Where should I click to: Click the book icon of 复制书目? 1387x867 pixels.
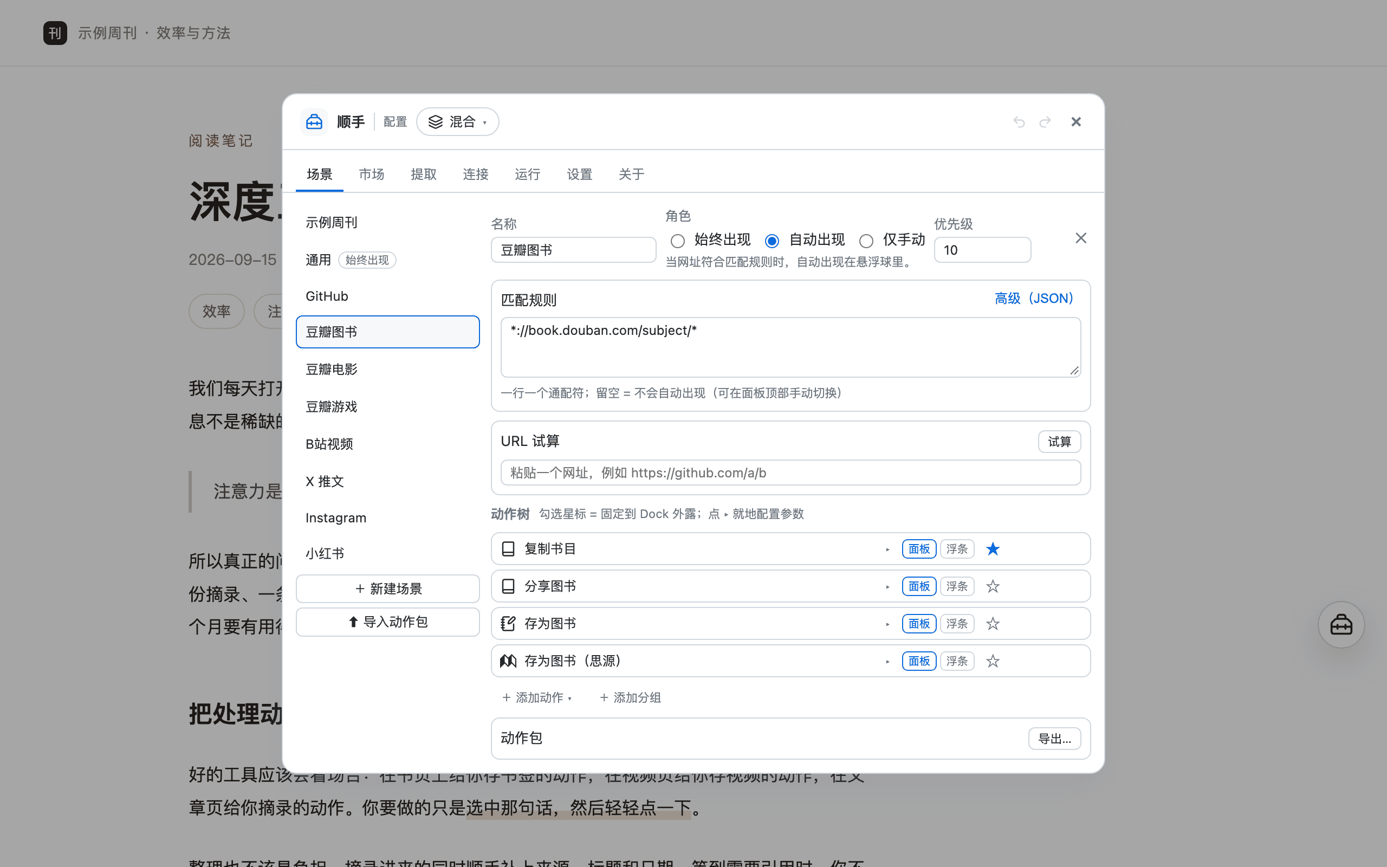(508, 549)
